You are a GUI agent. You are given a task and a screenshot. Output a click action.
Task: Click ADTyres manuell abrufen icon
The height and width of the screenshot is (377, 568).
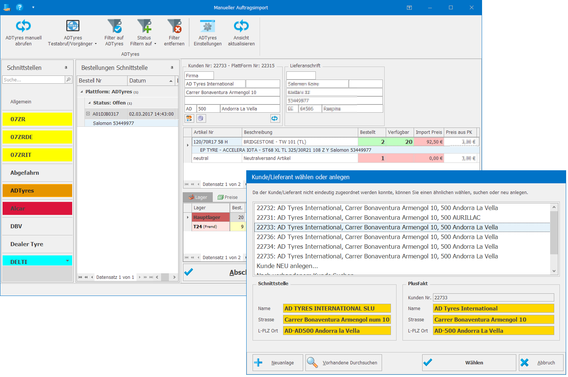click(23, 26)
